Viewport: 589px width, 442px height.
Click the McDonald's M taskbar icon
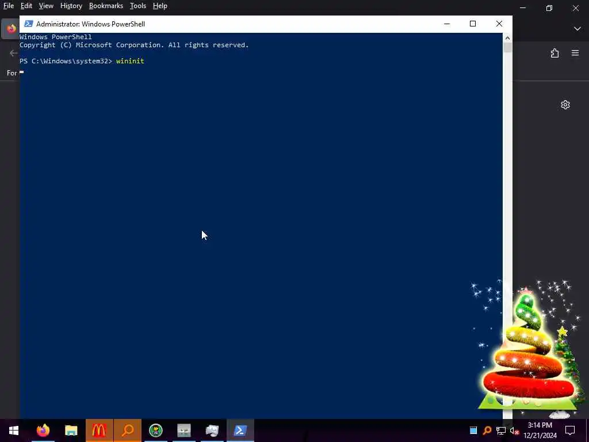click(99, 430)
